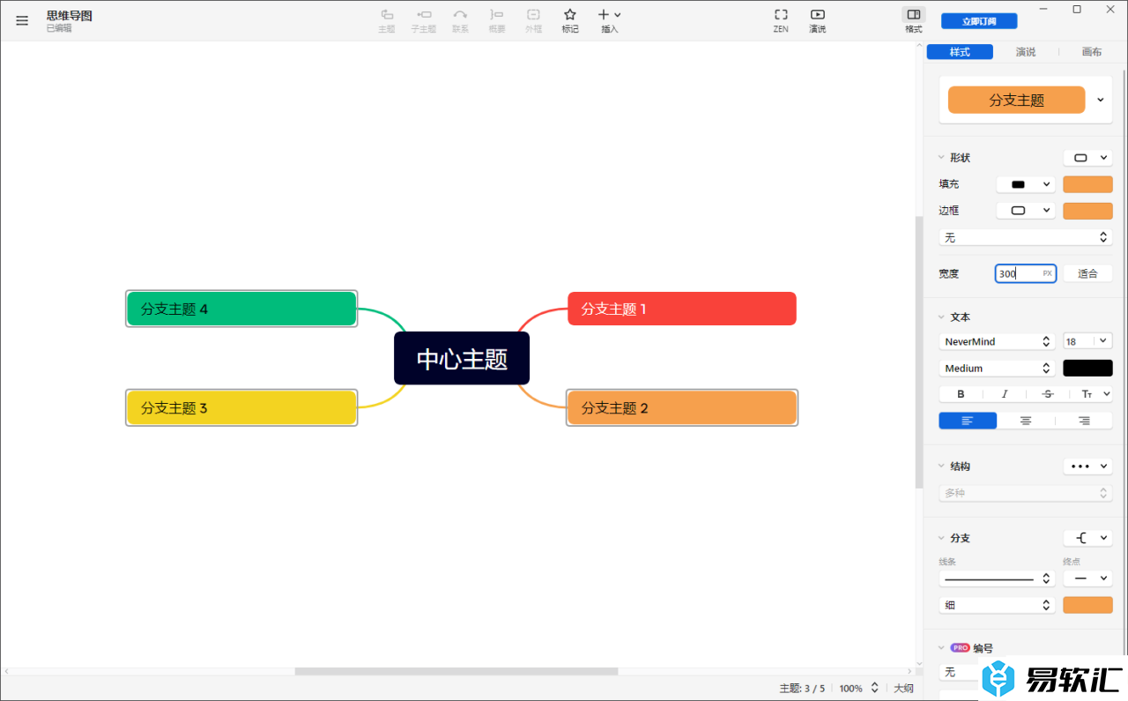Adjust the zoom stepper arrows
This screenshot has height=701, width=1128.
coord(875,688)
